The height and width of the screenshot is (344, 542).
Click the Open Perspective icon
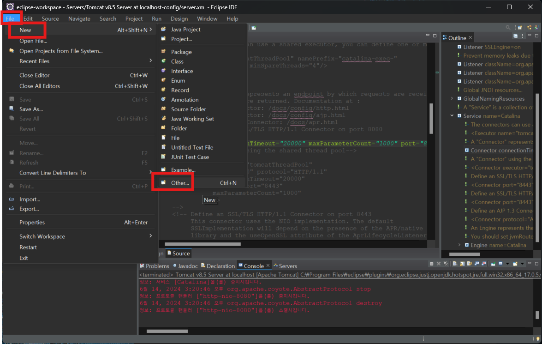click(519, 27)
